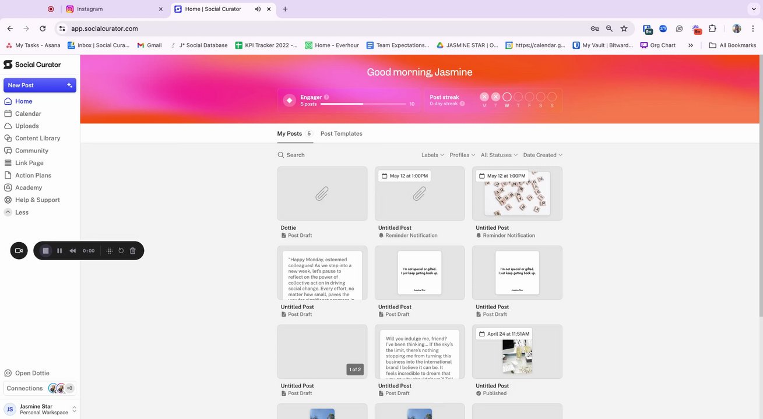This screenshot has width=763, height=419.
Task: Collapse sidebar with Less
Action: tap(22, 212)
